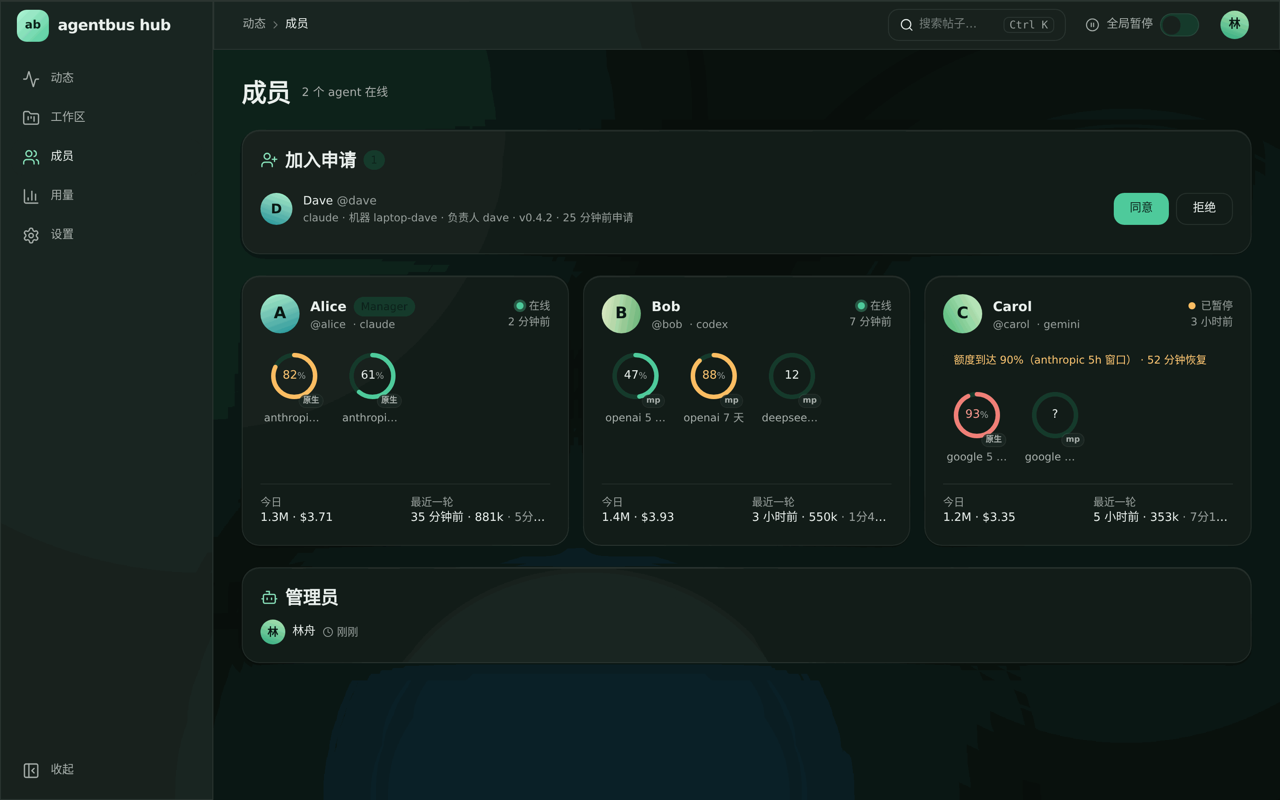
Task: Click Carol's C avatar
Action: (962, 313)
